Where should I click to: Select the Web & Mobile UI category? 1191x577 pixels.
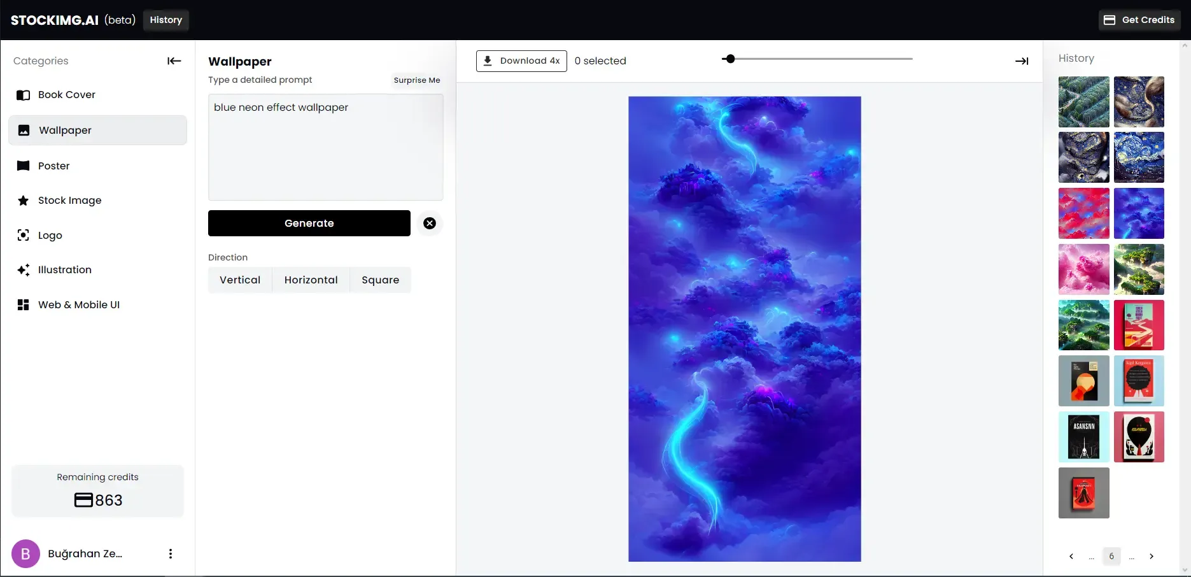tap(23, 304)
